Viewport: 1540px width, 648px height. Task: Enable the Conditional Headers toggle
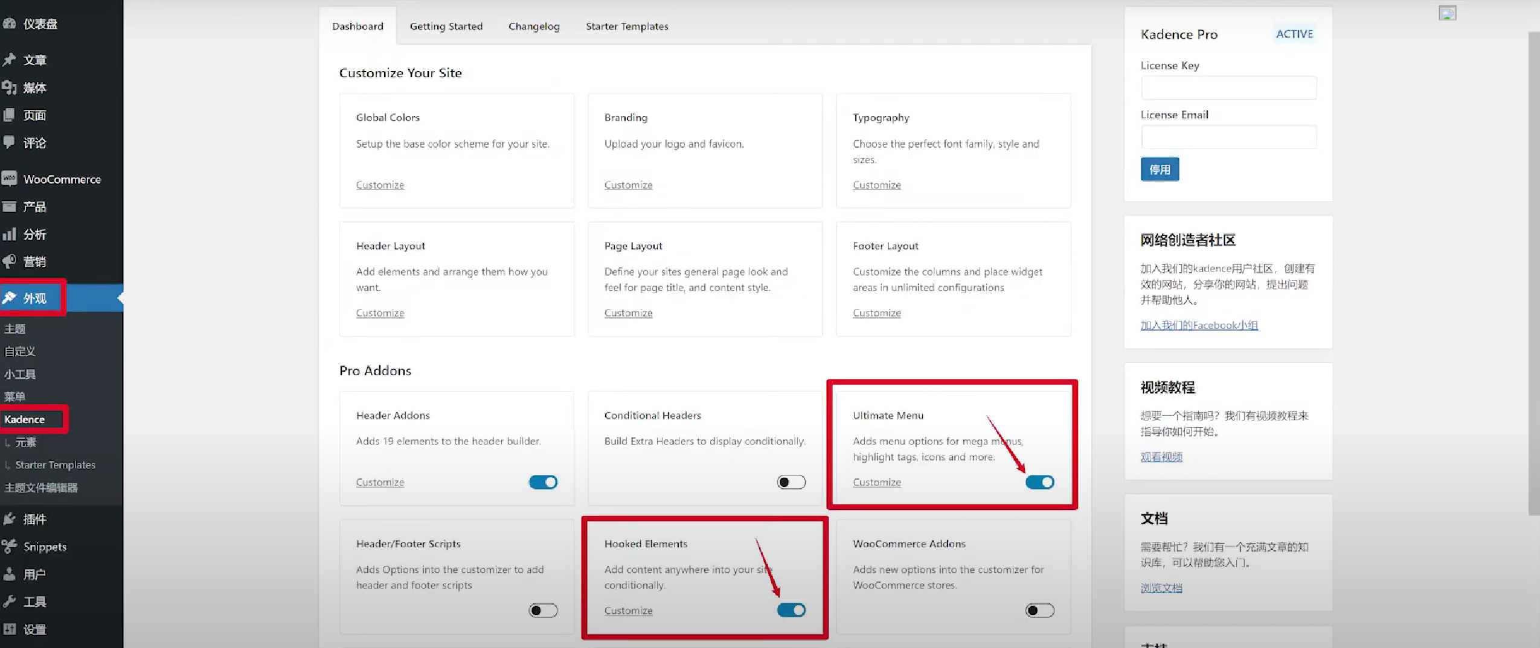791,482
